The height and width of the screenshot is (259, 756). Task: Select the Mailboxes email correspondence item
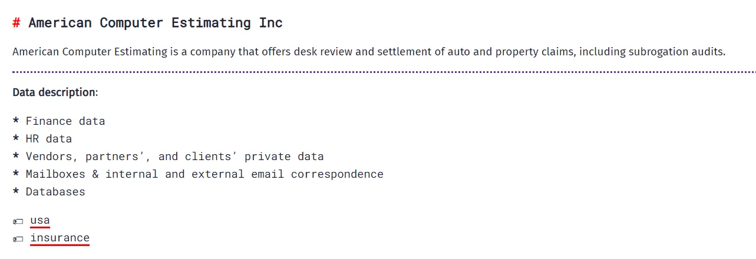pos(204,174)
